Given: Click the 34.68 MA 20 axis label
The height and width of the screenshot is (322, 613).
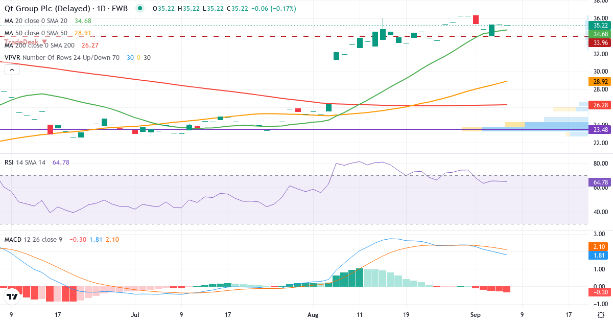Looking at the screenshot, I should point(600,34).
